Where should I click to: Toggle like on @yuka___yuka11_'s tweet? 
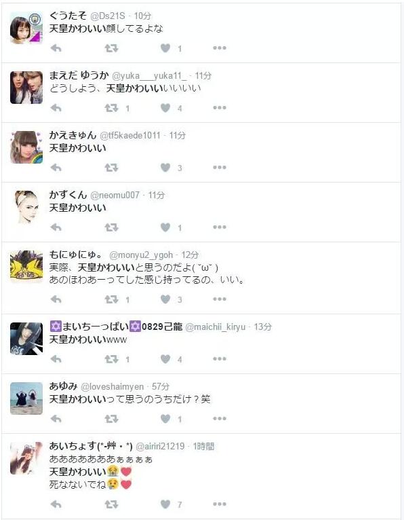pos(165,108)
